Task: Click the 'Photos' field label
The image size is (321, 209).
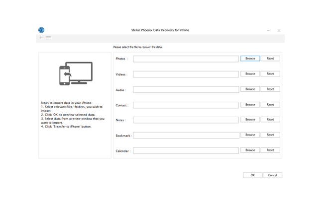Action: (120, 59)
